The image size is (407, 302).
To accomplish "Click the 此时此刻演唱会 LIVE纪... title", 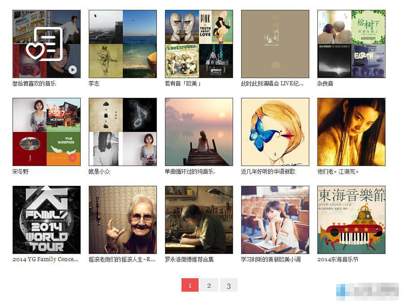I will [272, 83].
